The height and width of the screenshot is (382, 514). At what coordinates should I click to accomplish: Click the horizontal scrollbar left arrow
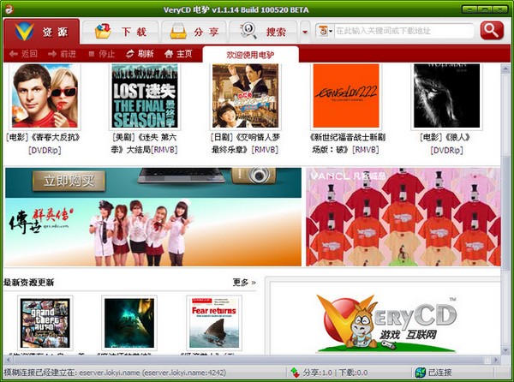pos(9,360)
